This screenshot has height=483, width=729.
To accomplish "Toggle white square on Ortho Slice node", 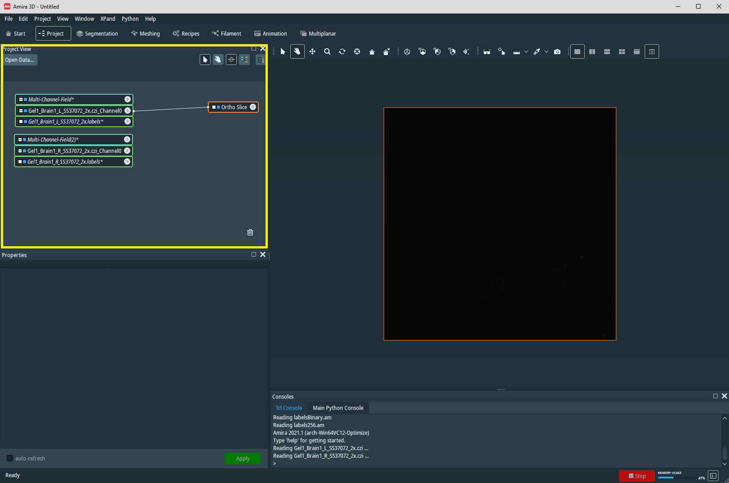I will [214, 107].
